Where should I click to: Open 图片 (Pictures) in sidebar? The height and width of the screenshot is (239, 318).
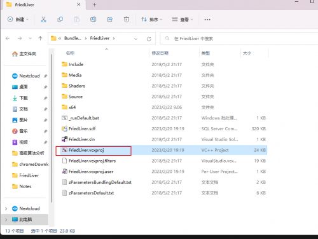pos(20,120)
